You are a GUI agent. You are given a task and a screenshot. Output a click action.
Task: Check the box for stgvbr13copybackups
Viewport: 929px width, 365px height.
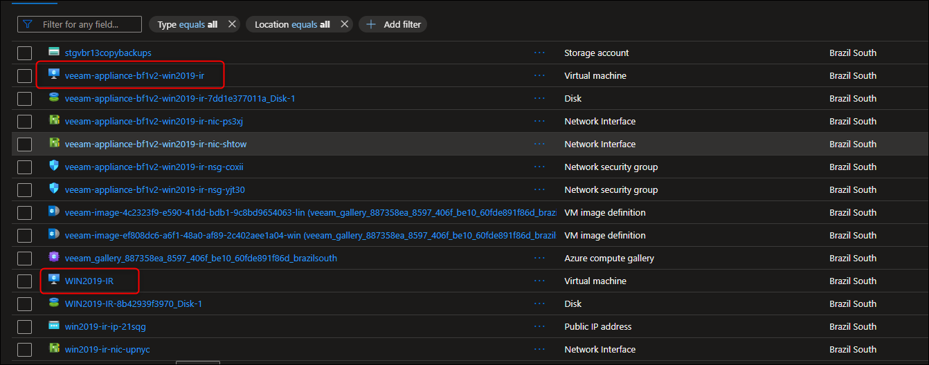(x=25, y=53)
